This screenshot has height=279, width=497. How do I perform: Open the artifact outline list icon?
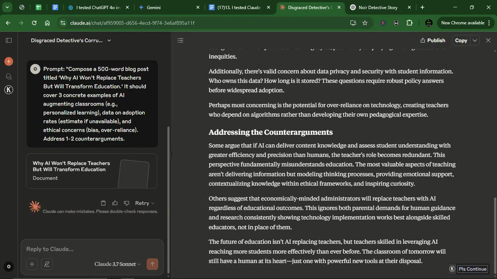coord(180,40)
